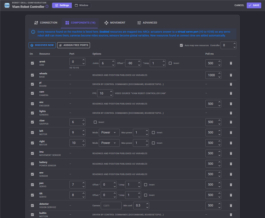Delete the battery POWER SENSOR resource
The width and height of the screenshot is (265, 218).
[231, 164]
